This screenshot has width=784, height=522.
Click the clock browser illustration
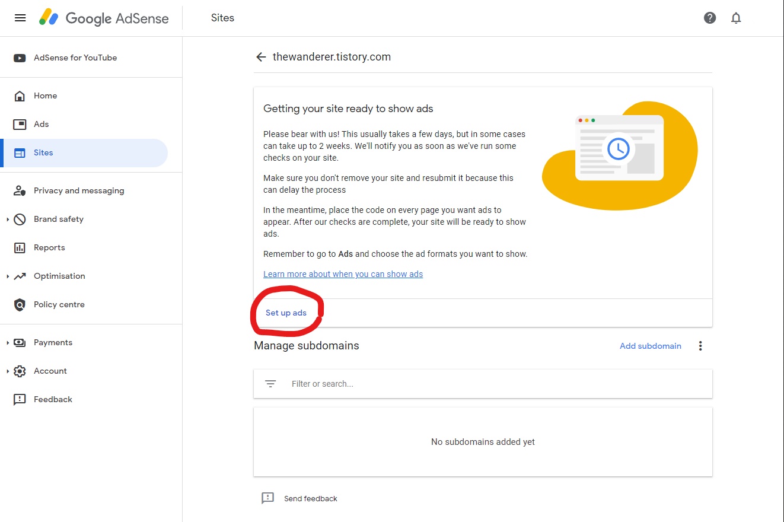click(619, 155)
